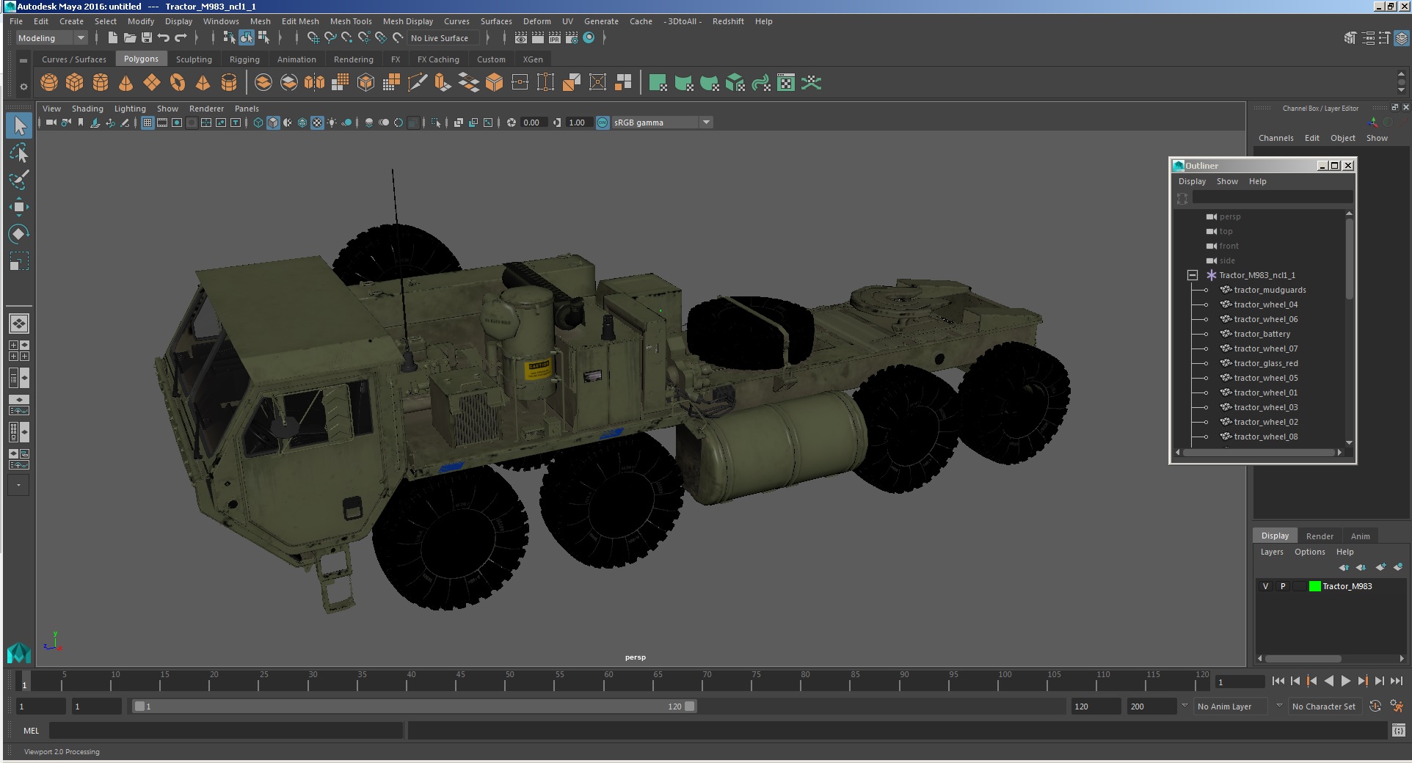Open the Modeling menu set dropdown
This screenshot has width=1412, height=763.
[51, 38]
